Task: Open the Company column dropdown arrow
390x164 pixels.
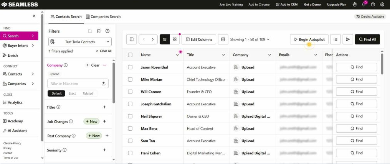Action: (269, 55)
